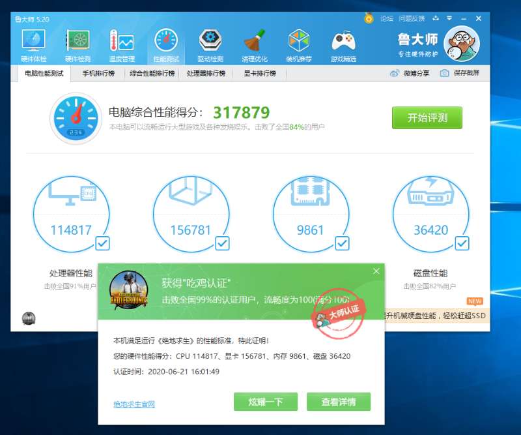
Task: Click the checkmark under the 156781 graphics score
Action: tap(221, 244)
